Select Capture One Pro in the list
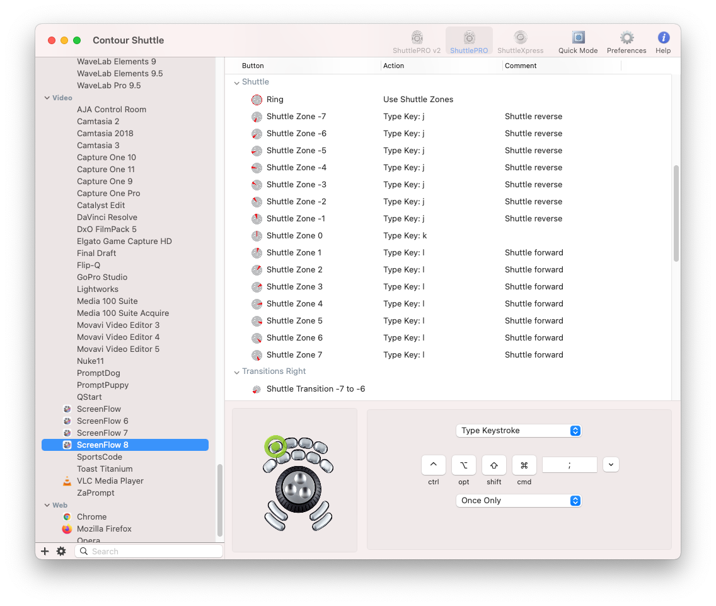 click(x=108, y=194)
